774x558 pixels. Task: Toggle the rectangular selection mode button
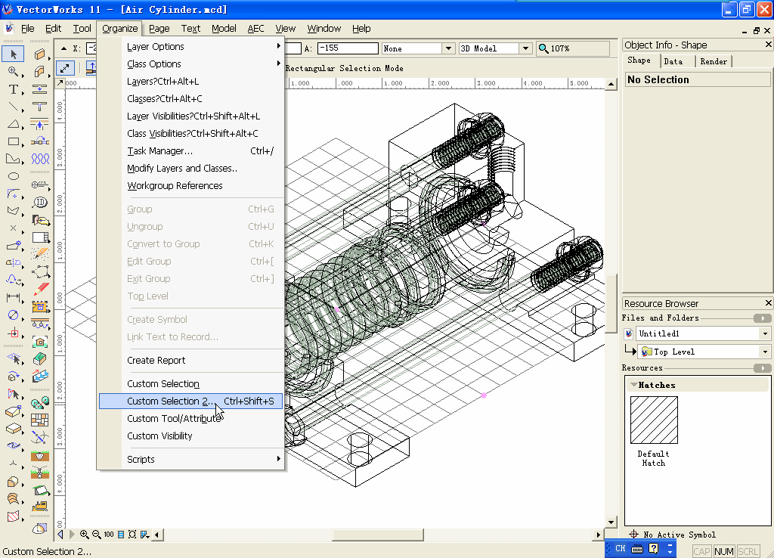(x=65, y=67)
